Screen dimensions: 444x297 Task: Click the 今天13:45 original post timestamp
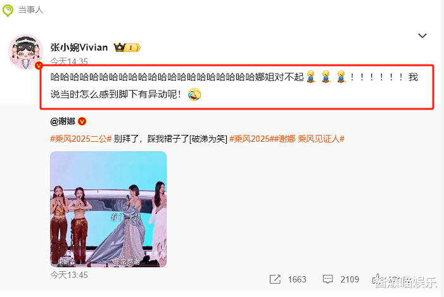click(x=69, y=275)
